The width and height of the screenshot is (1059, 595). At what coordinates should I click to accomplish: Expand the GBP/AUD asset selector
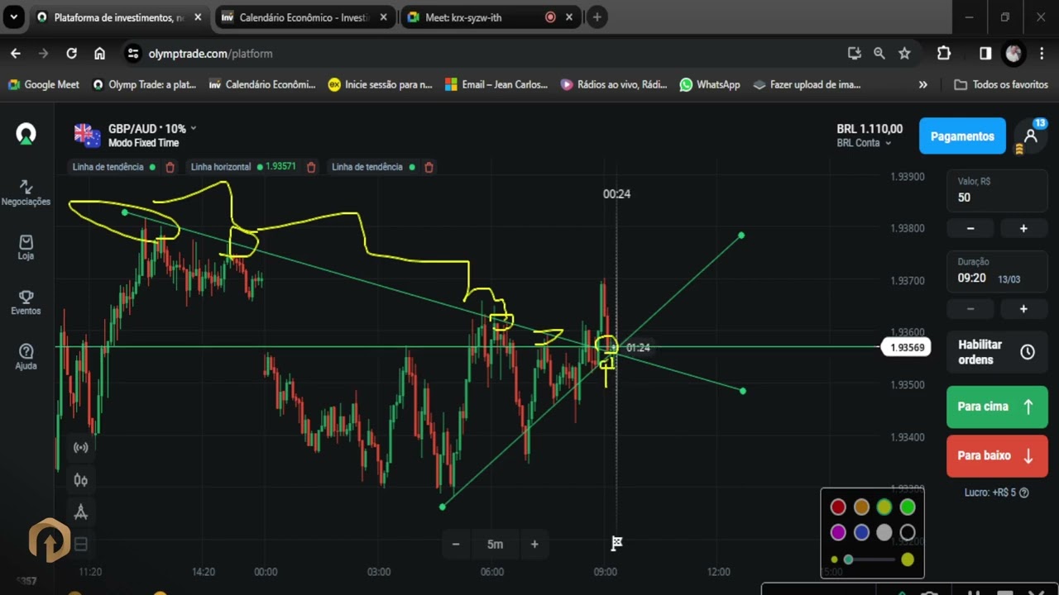coord(136,129)
